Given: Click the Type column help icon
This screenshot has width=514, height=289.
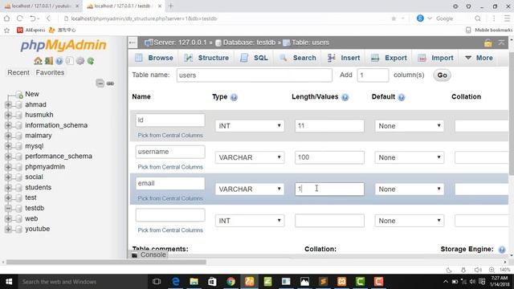Looking at the screenshot, I should click(234, 97).
